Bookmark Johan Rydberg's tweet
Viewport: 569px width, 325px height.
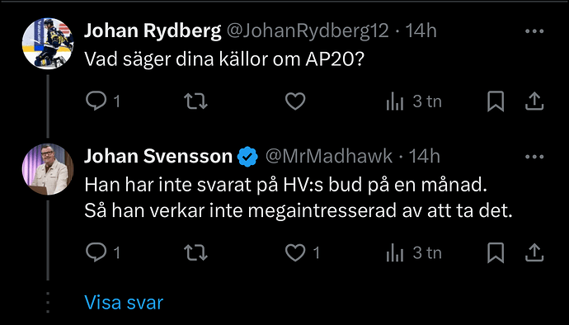pos(496,101)
